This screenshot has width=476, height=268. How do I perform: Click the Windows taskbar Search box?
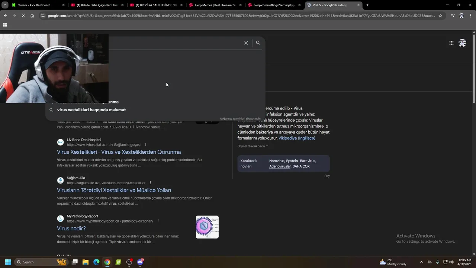coord(41,262)
